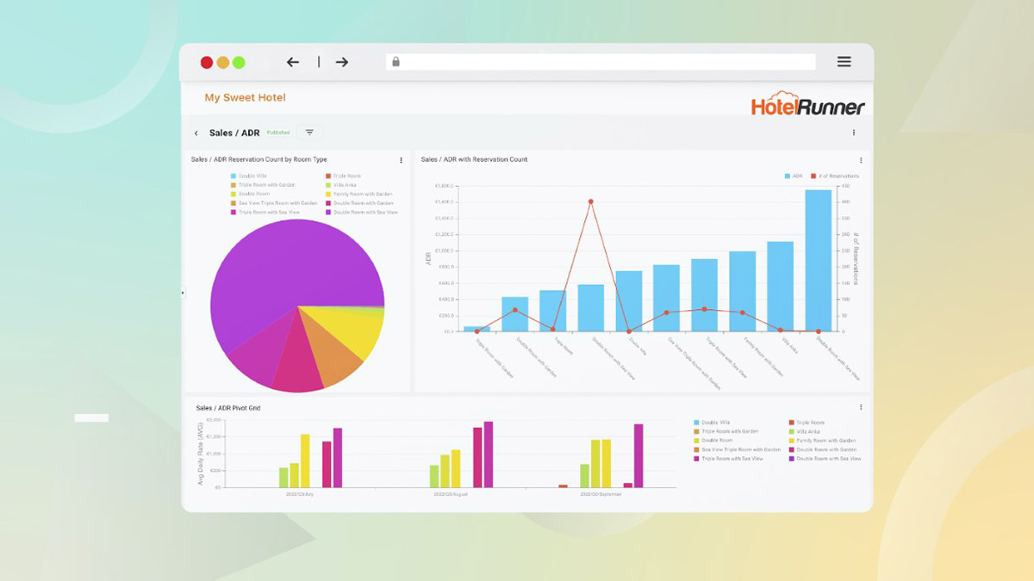The image size is (1034, 581).
Task: Click the browser back arrow
Action: click(x=293, y=62)
